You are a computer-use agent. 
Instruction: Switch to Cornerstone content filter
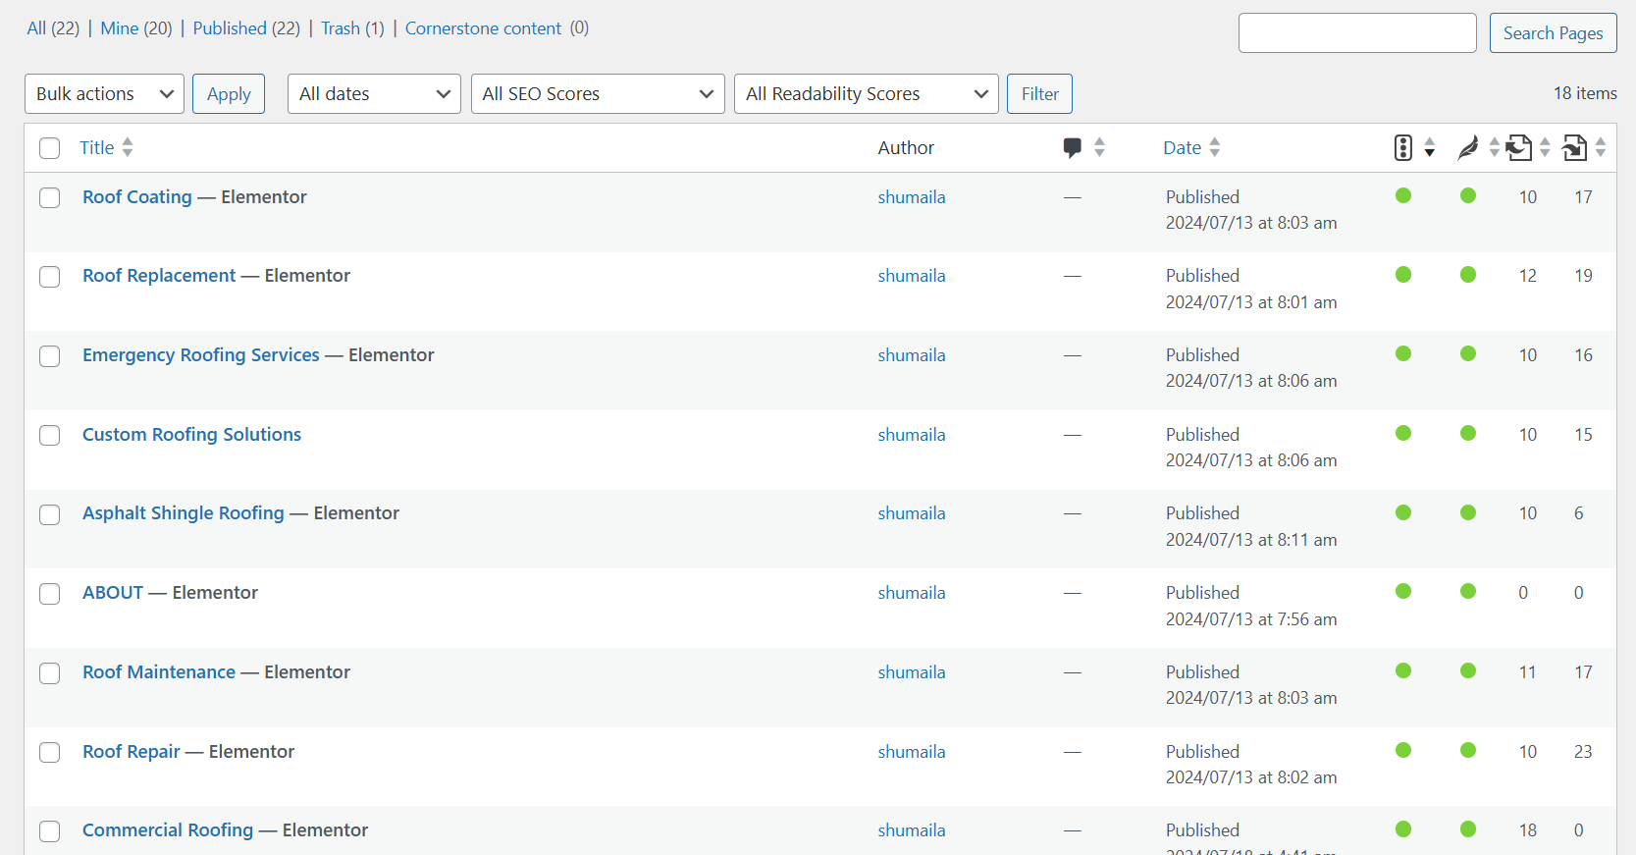483,28
